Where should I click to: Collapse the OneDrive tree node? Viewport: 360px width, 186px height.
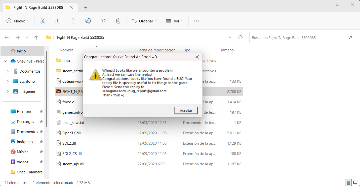6,61
